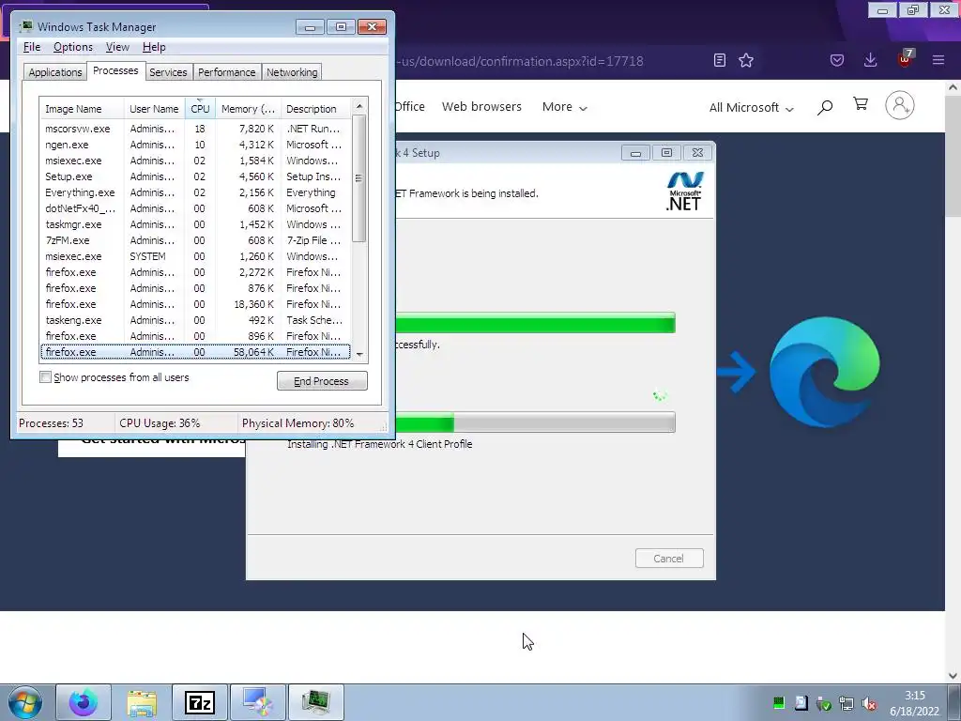Switch to Networking tab
The image size is (961, 721).
292,72
